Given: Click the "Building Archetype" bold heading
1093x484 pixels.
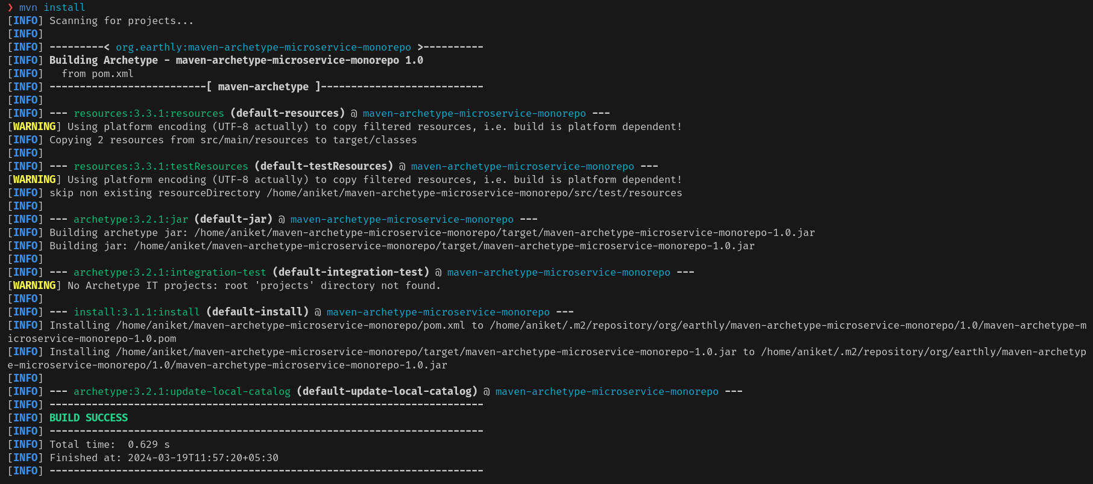Looking at the screenshot, I should [103, 60].
